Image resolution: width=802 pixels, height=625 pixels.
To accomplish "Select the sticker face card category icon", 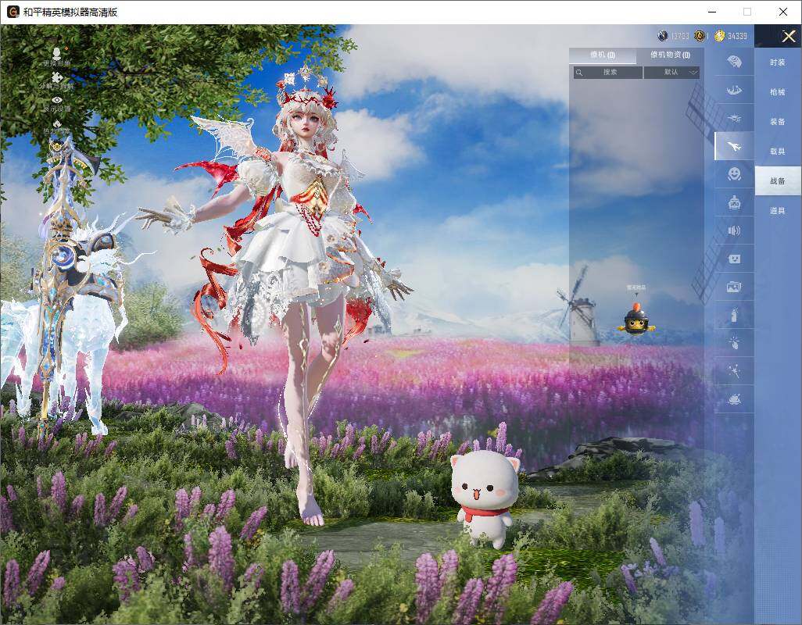I will coord(734,259).
